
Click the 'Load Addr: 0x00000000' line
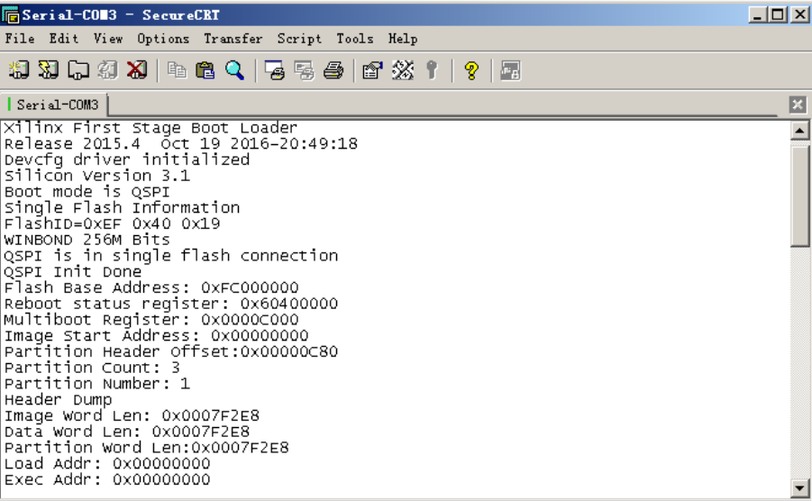click(107, 464)
